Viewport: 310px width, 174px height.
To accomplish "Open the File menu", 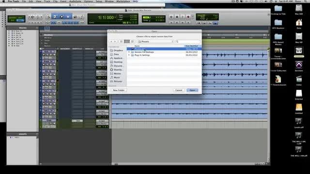I will (x=24, y=1).
